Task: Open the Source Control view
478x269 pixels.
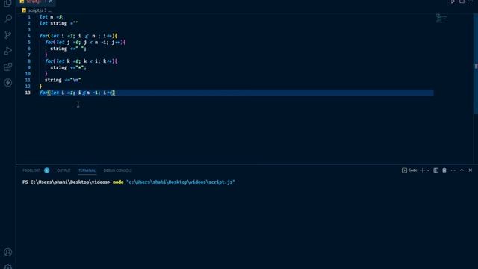Action: coord(7,35)
